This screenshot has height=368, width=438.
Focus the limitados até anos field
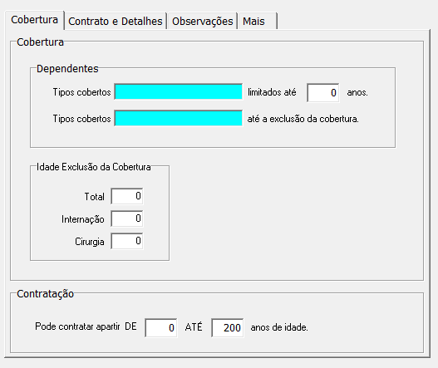point(323,92)
